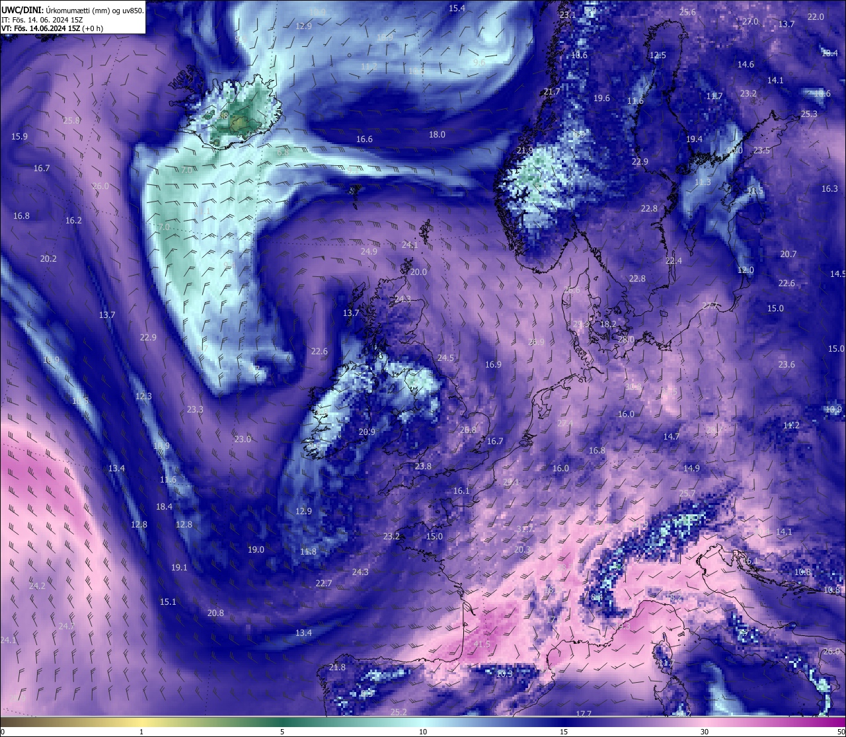
Task: Click the 23.5 value on the map
Action: [x=761, y=150]
